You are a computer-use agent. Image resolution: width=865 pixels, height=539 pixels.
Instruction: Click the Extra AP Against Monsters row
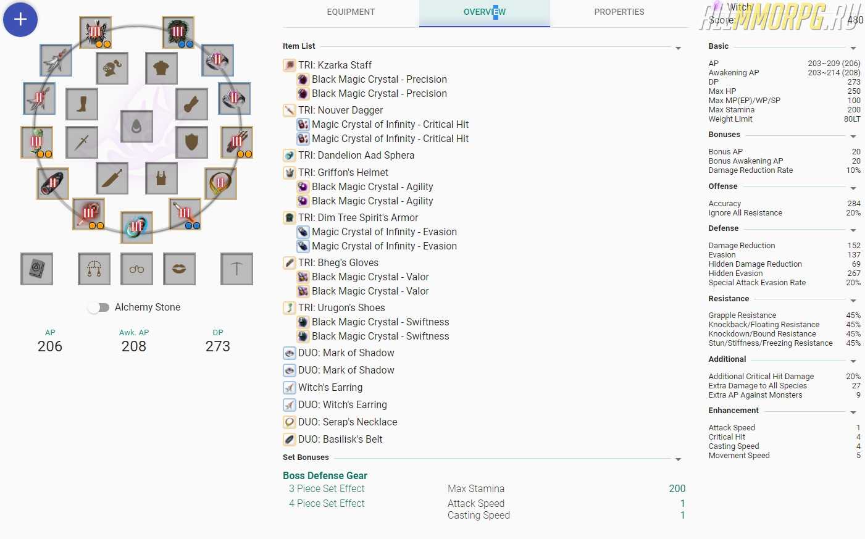784,395
